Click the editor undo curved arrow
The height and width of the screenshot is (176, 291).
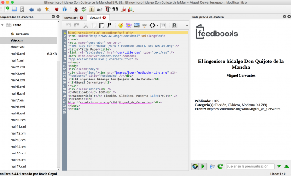click(x=69, y=25)
